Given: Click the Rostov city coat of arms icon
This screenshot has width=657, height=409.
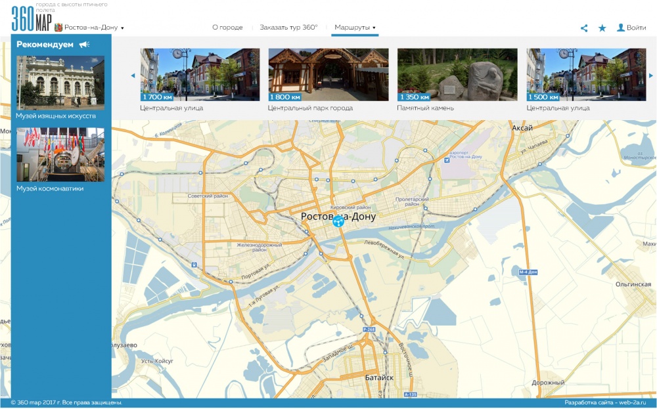Looking at the screenshot, I should pos(58,28).
